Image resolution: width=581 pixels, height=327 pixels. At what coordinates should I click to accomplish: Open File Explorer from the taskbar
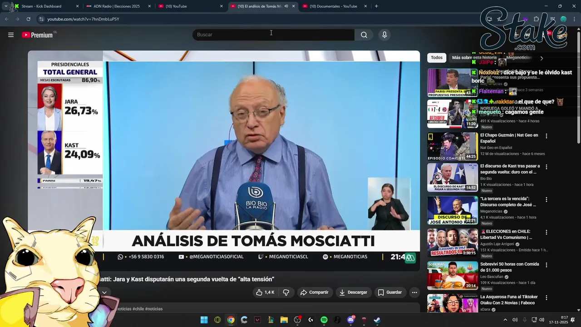(x=284, y=320)
